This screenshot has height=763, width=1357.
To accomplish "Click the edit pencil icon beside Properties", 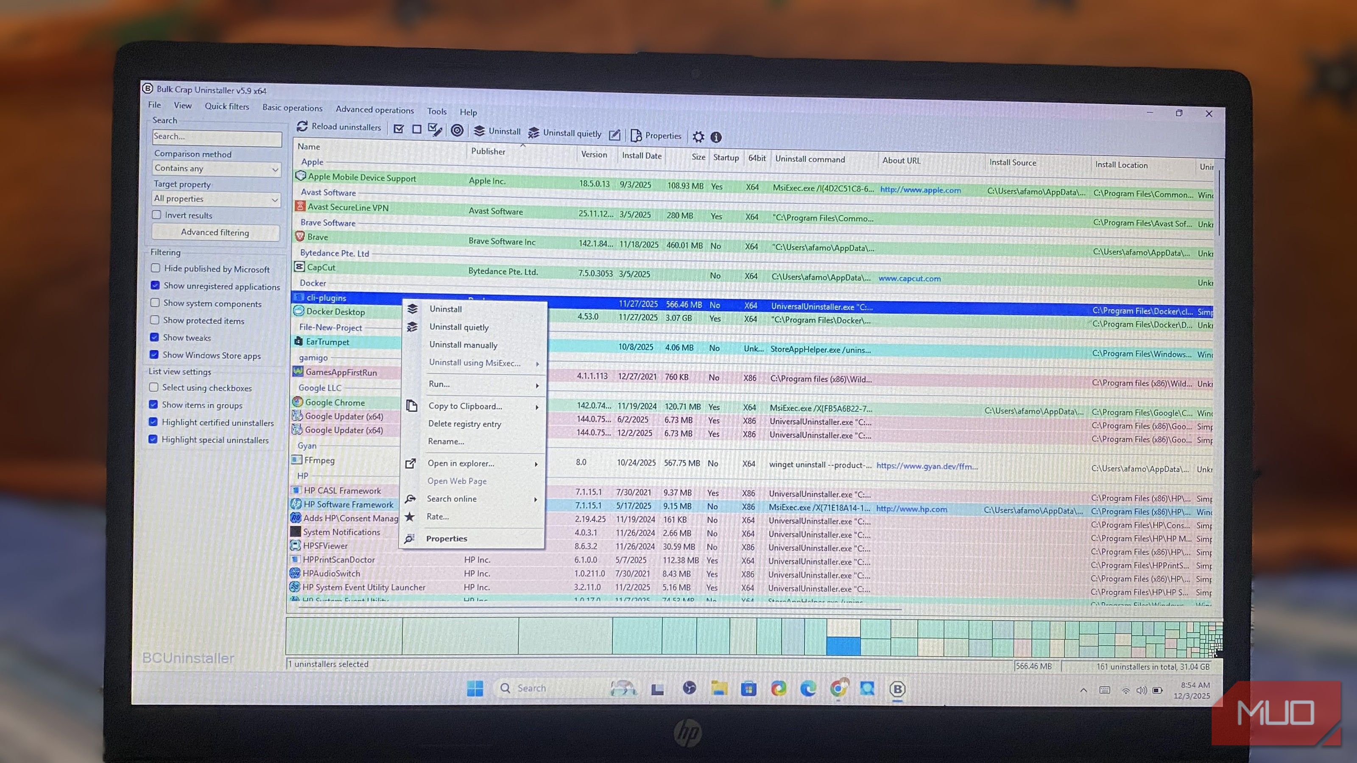I will click(614, 135).
